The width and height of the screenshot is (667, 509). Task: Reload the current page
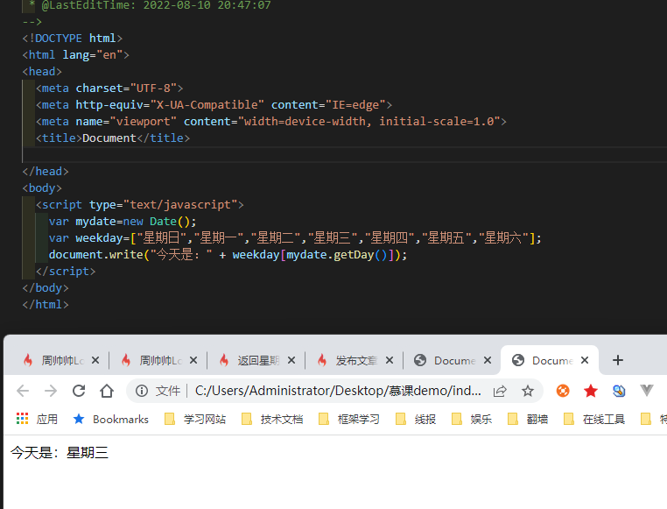tap(79, 390)
